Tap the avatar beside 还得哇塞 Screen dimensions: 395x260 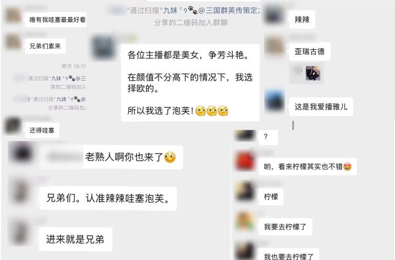coord(13,125)
